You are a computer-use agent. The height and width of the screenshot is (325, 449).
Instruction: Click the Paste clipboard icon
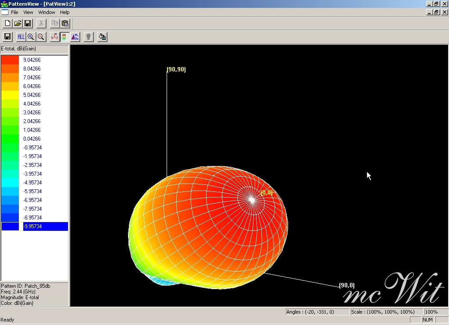point(65,23)
